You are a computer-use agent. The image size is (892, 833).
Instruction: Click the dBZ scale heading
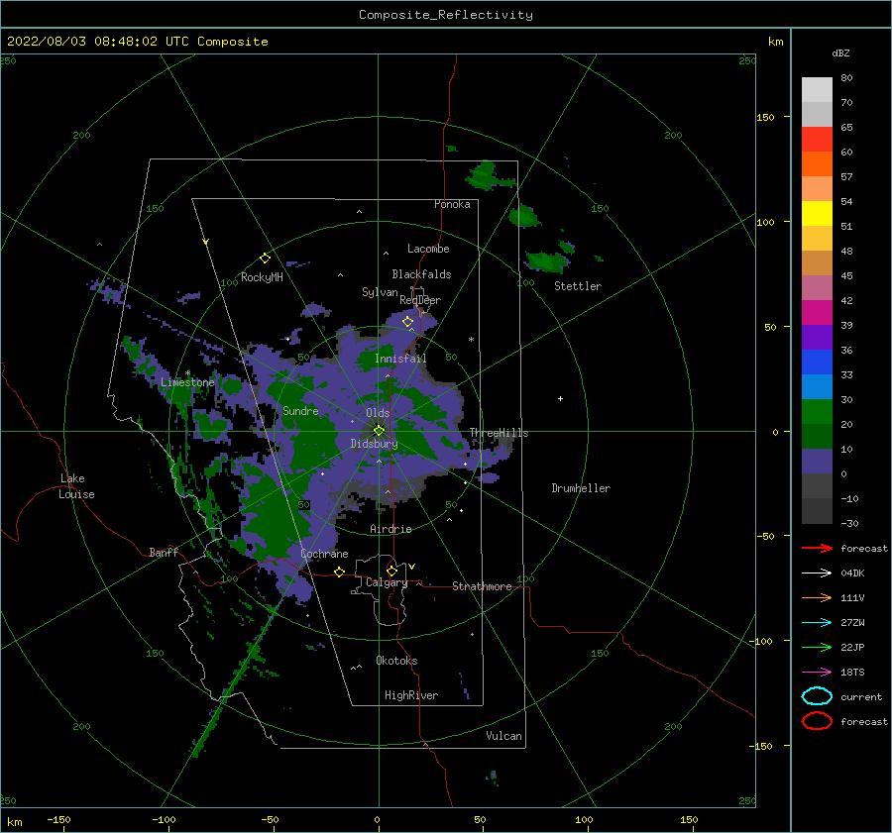(840, 53)
